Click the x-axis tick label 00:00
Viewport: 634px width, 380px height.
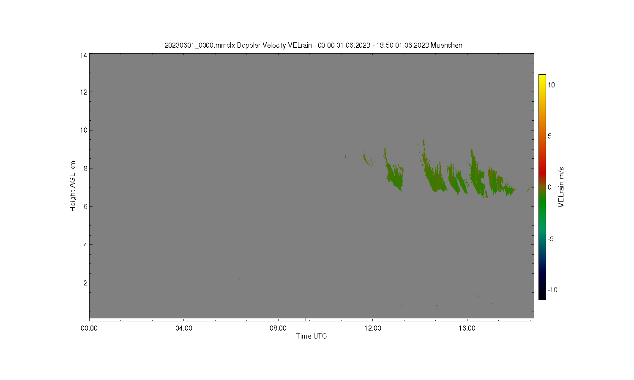tap(89, 328)
